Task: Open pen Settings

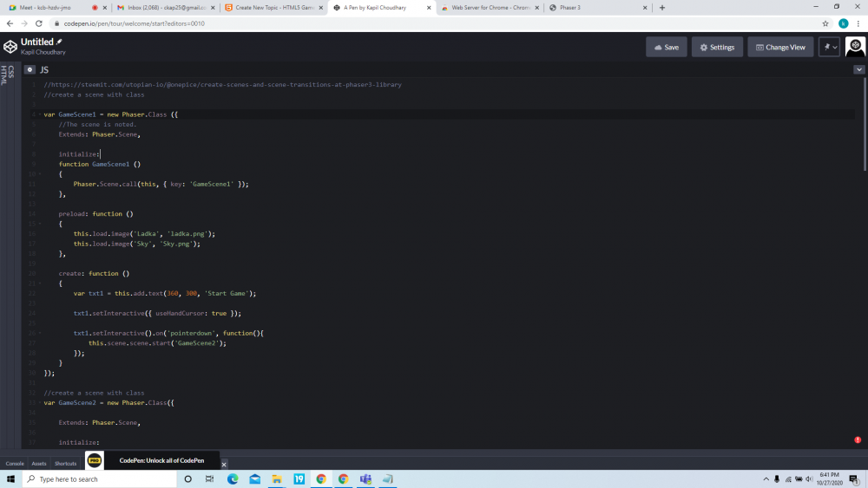Action: (x=717, y=47)
